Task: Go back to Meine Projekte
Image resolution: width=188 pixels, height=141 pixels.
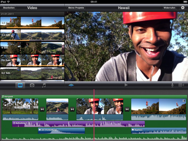Action: click(76, 8)
